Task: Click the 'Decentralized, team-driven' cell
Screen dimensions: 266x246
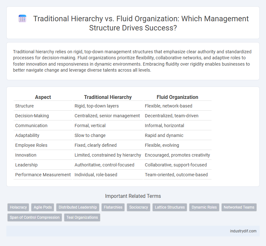Action: (x=177, y=116)
